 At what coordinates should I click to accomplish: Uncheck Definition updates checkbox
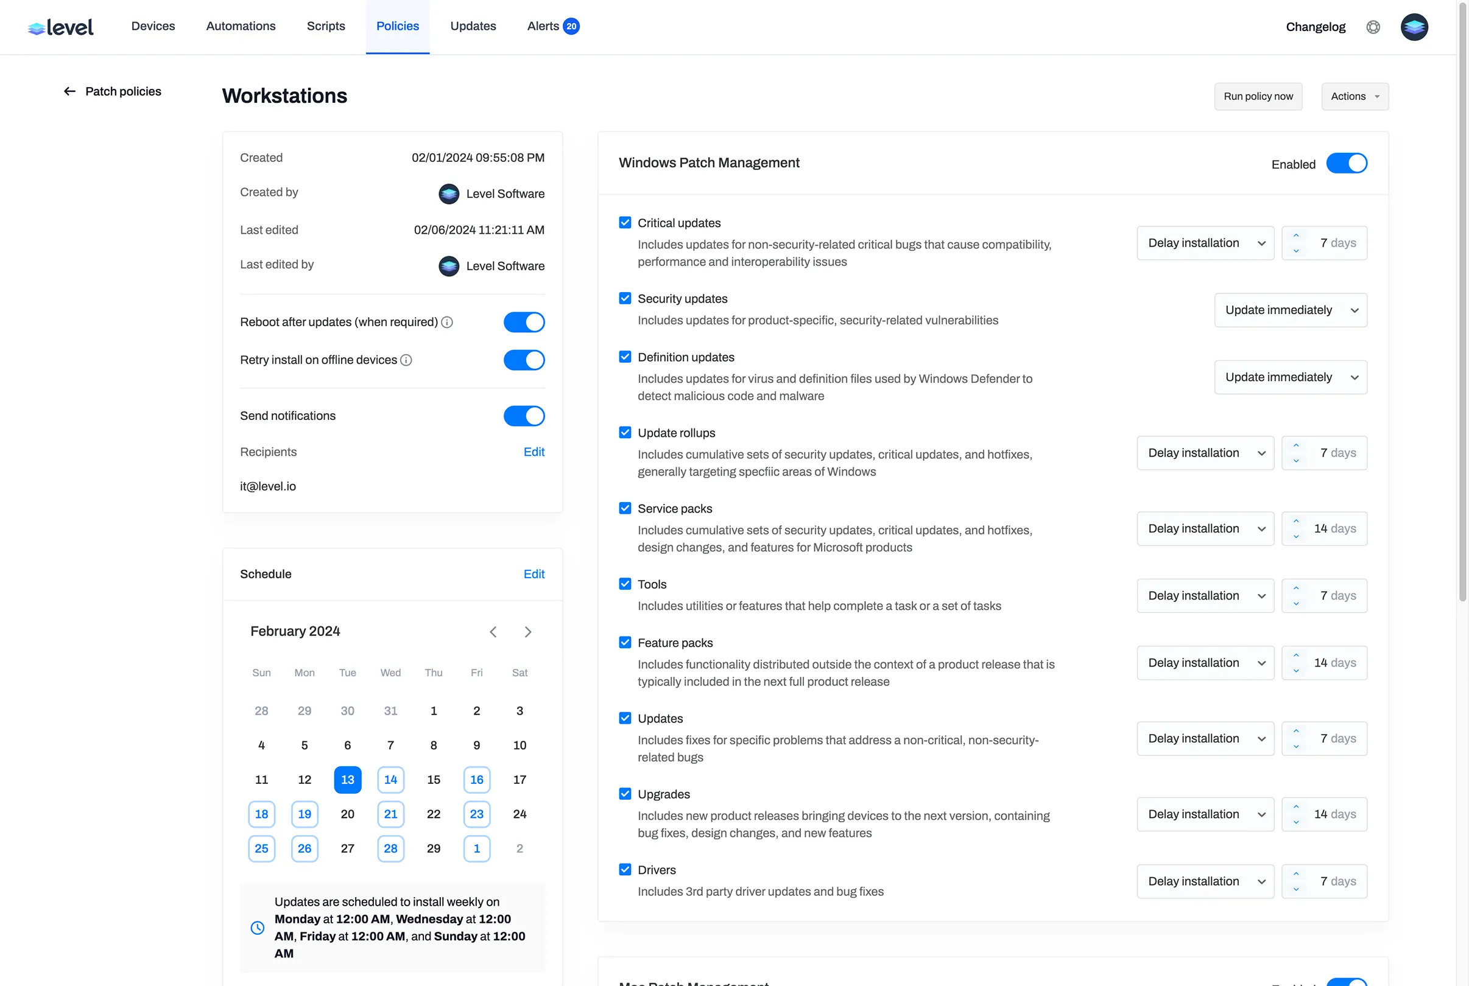(x=625, y=357)
